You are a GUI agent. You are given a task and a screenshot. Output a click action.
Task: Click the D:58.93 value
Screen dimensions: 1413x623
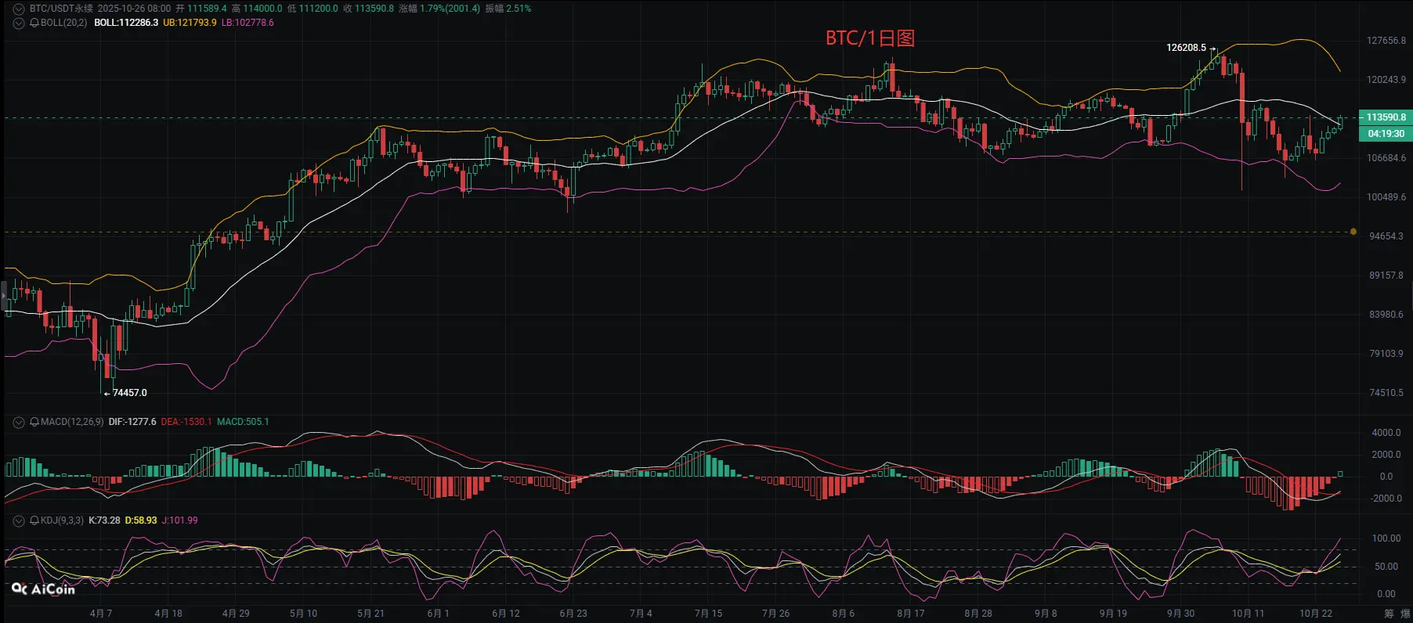pyautogui.click(x=141, y=520)
